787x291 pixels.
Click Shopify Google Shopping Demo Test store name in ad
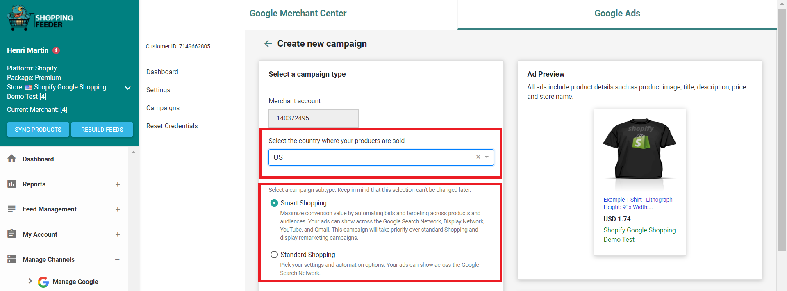[639, 235]
